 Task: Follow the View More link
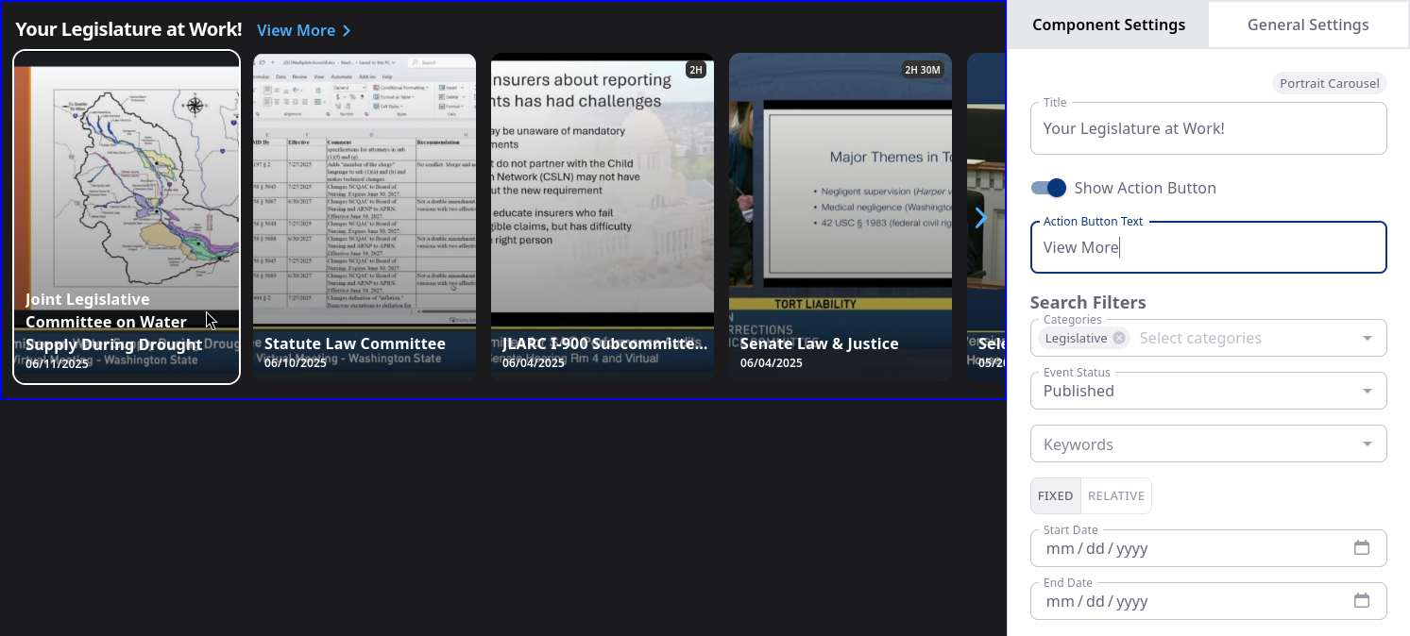pos(304,30)
